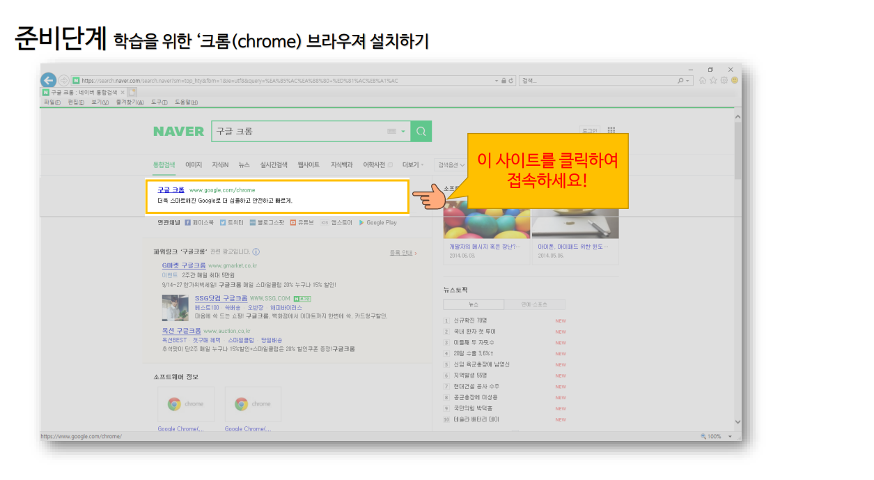Open the address bar URL dropdown arrow
The width and height of the screenshot is (874, 480).
(496, 81)
